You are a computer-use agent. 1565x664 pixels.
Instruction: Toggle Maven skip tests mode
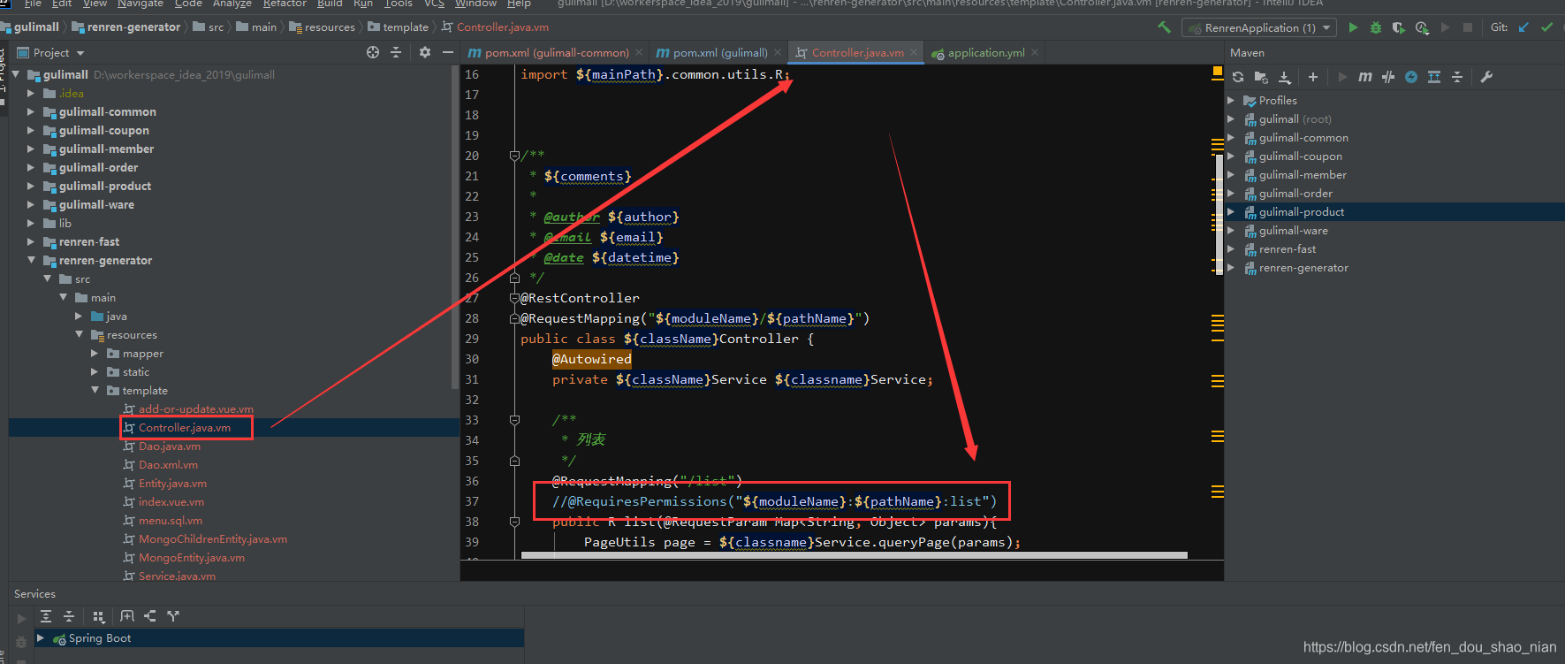coord(1411,77)
